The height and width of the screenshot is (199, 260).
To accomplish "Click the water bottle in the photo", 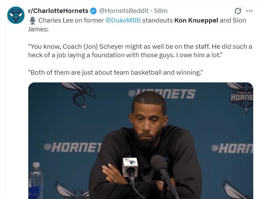I will (x=36, y=181).
